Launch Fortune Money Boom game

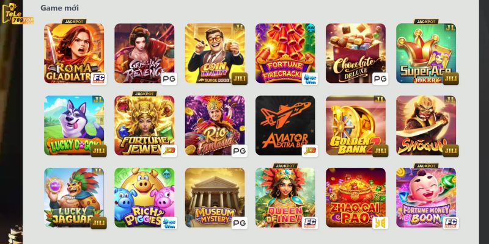tap(426, 198)
